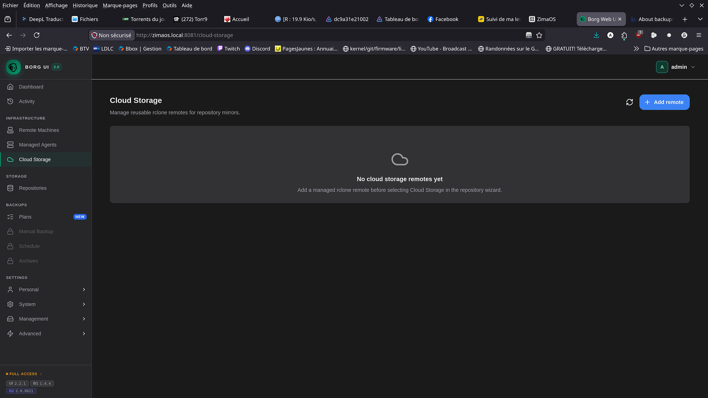This screenshot has height=398, width=708.
Task: Open the Historique menu
Action: click(85, 6)
